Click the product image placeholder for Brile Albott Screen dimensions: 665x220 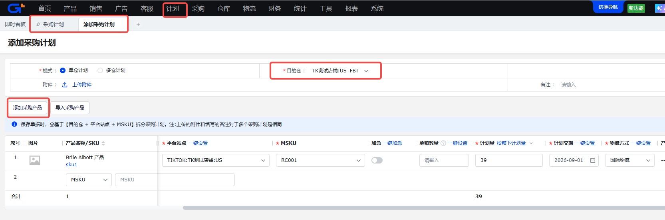click(35, 160)
